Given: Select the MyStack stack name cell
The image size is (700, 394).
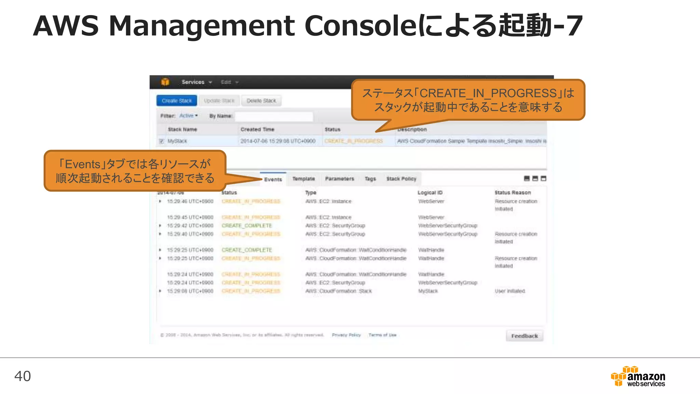Looking at the screenshot, I should (177, 141).
